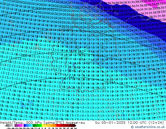Select the bright cyan legend color segment
Image resolution: width=166 pixels, height=129 pixels.
click(32, 126)
